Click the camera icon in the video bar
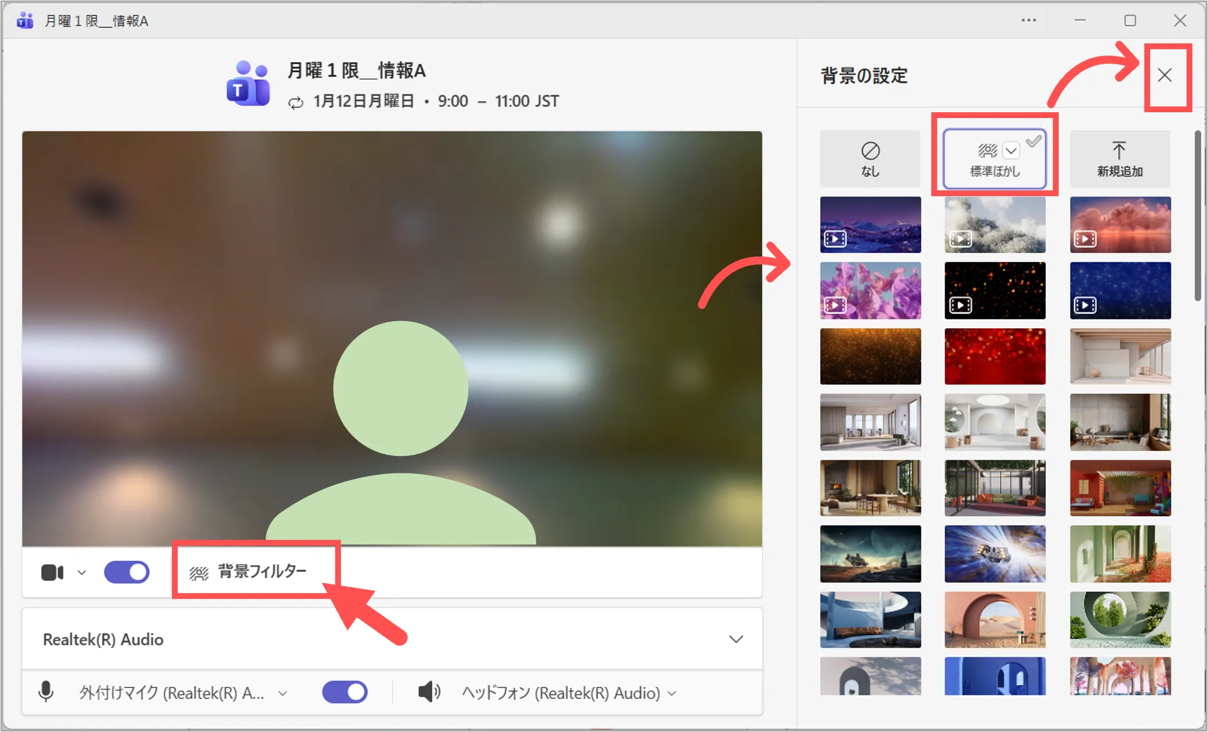 coord(52,572)
